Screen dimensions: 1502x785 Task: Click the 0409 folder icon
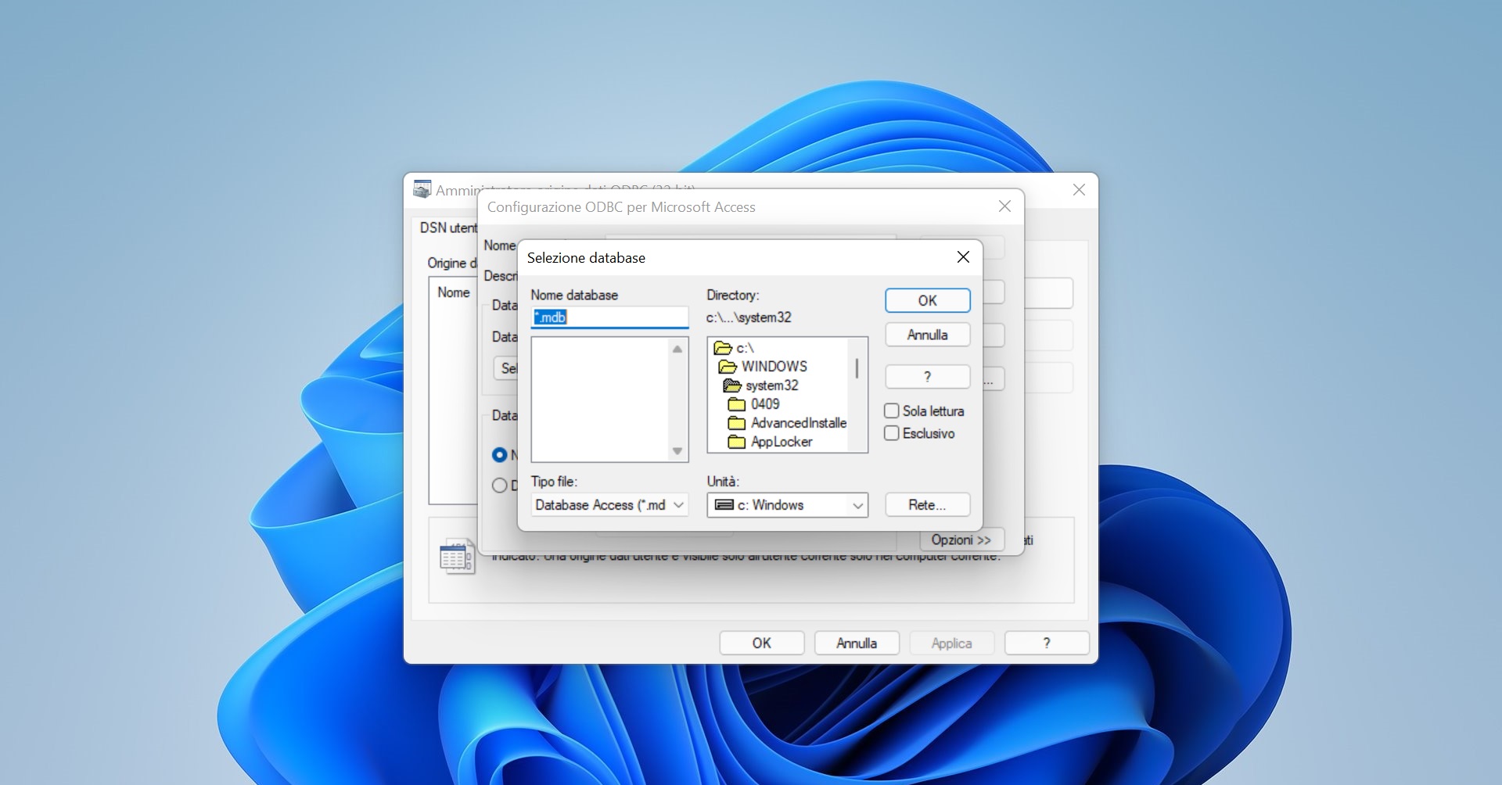[x=737, y=404]
